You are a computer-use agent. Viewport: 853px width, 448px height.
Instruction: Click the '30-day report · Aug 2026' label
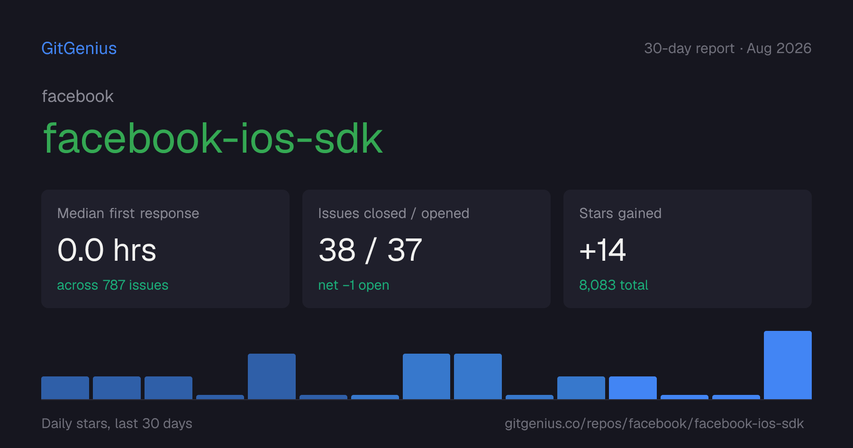(727, 48)
